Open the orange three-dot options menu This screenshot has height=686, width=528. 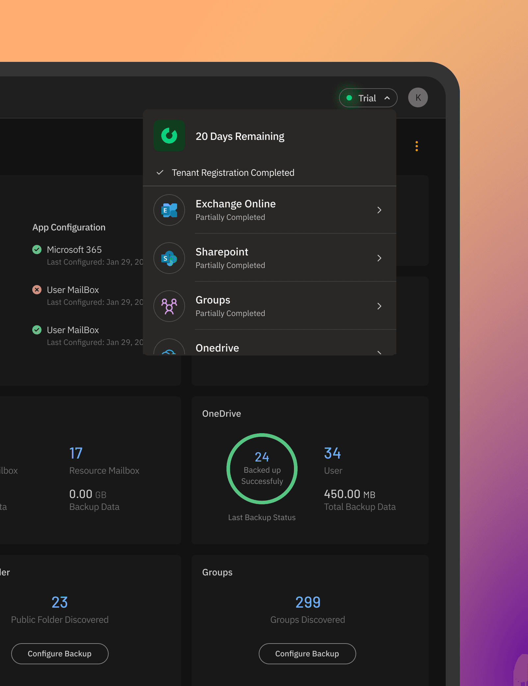(x=416, y=146)
